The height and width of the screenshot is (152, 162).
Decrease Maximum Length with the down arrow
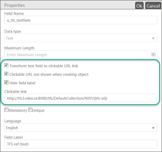[x=153, y=56]
